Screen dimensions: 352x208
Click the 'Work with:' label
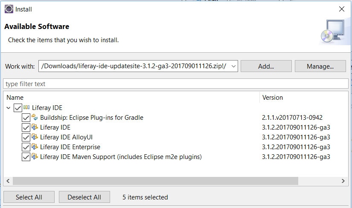click(20, 66)
